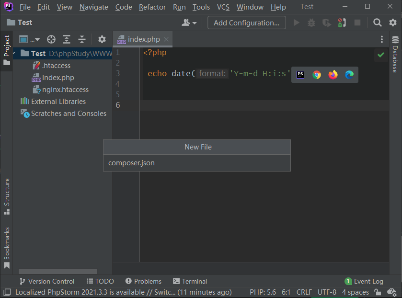The image size is (402, 298).
Task: Open the Project view selector dropdown
Action: coord(30,39)
